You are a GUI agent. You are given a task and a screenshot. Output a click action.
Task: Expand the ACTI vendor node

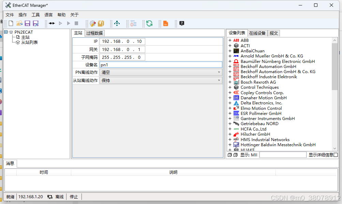230,46
